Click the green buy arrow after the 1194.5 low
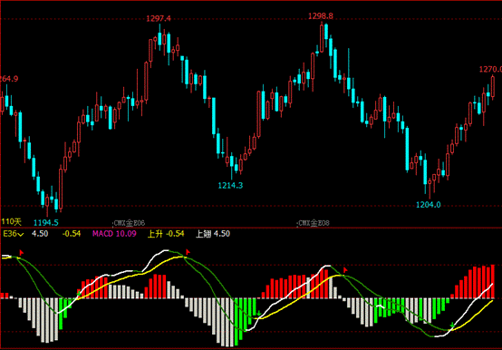Viewport: 502px width, 350px height. 79,293
